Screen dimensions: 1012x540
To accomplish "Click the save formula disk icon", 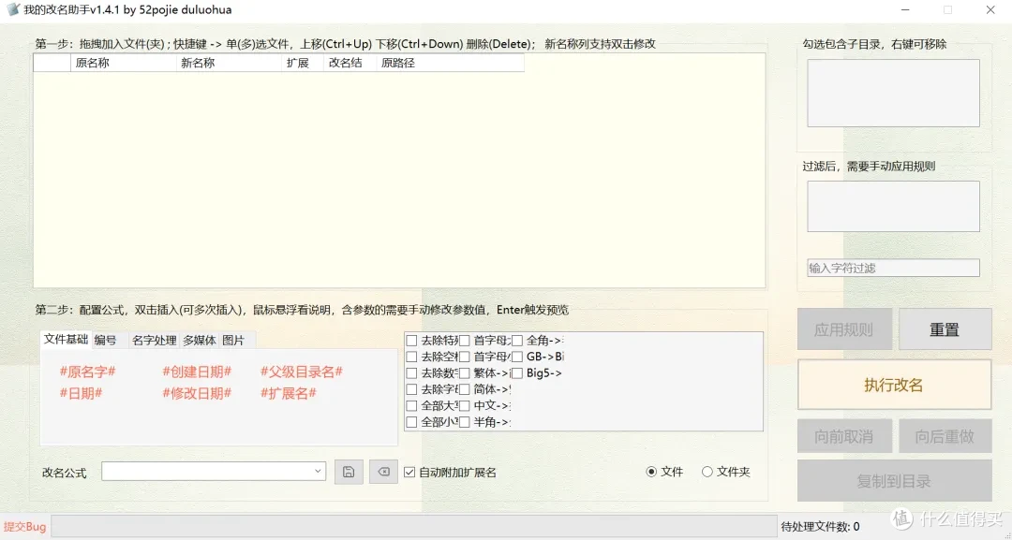I will click(349, 472).
